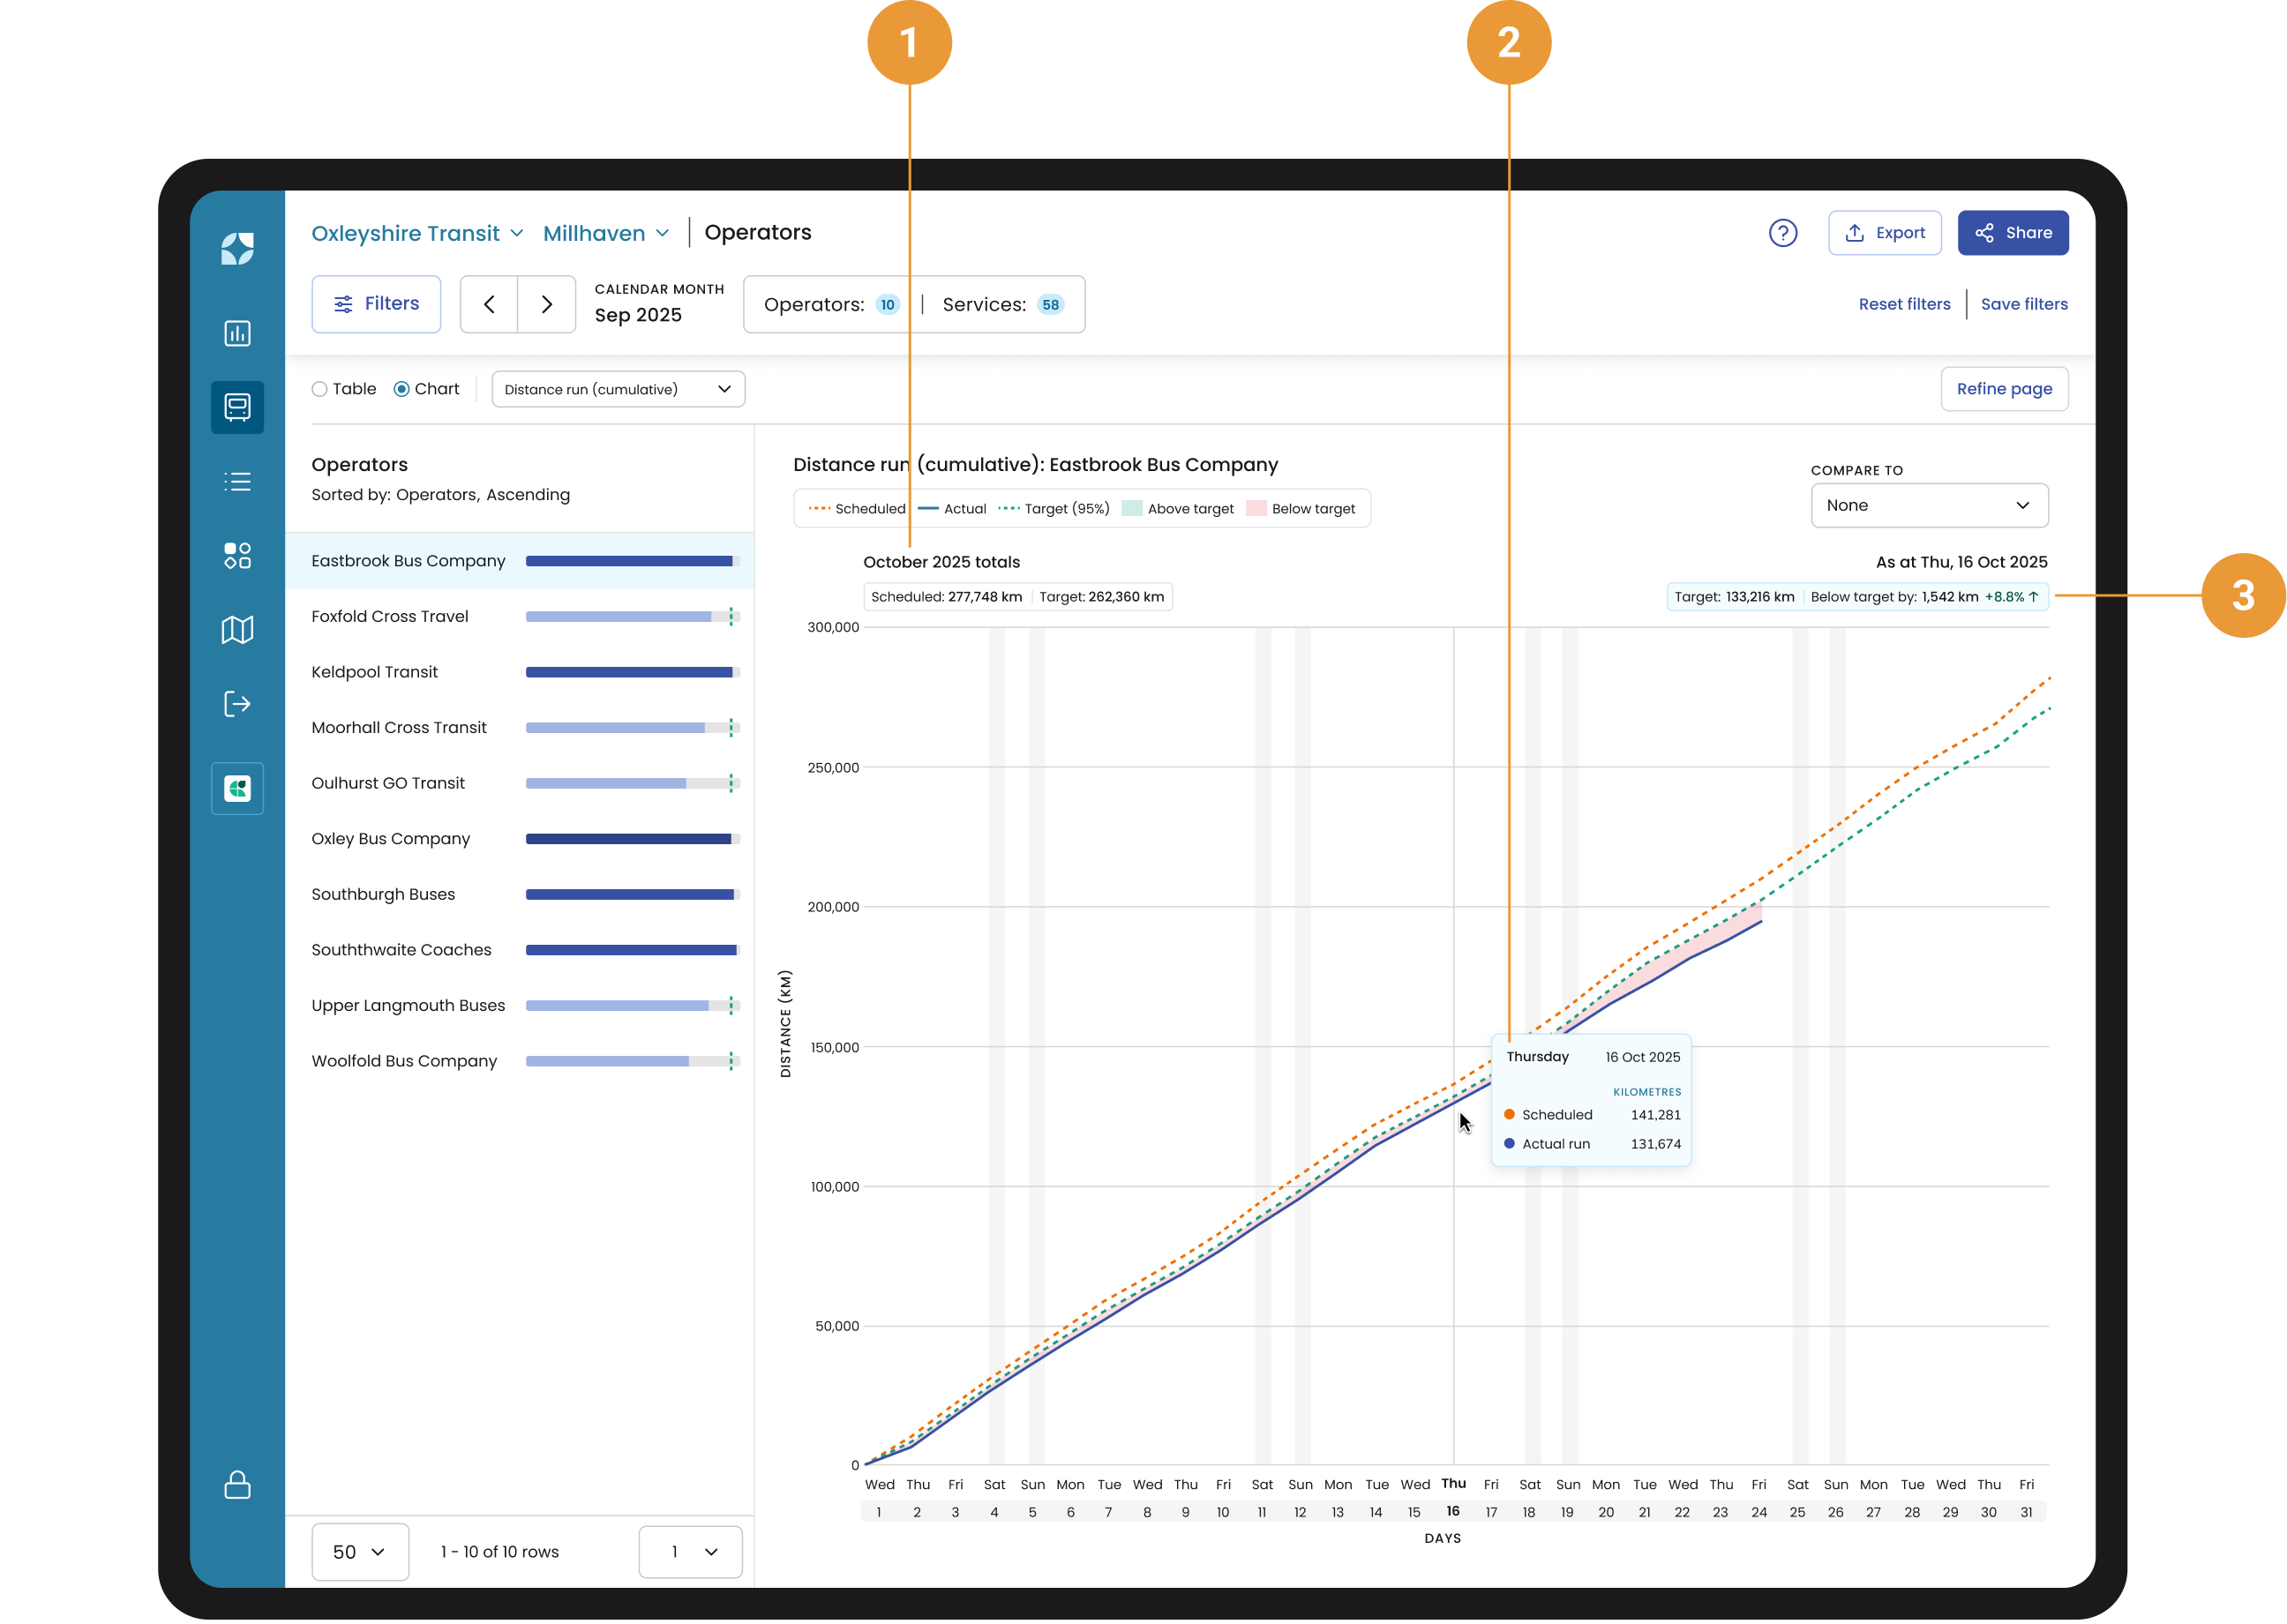Click the lock icon in sidebar
Viewport: 2287px width, 1624px height.
[x=237, y=1484]
